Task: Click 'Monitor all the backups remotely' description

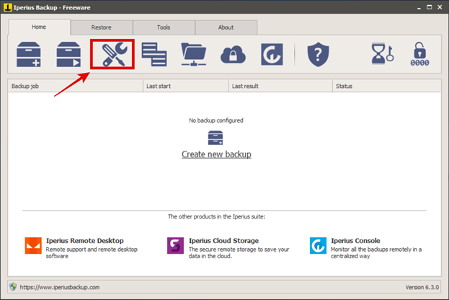Action: point(376,252)
